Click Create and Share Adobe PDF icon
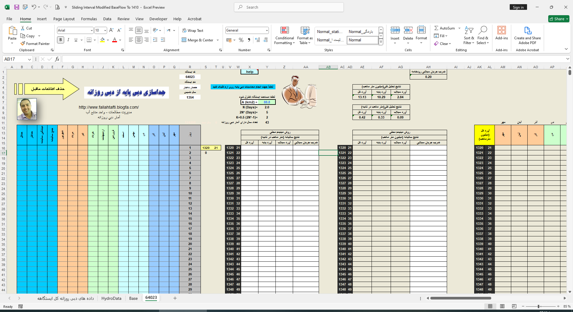The height and width of the screenshot is (312, 573). [x=527, y=31]
